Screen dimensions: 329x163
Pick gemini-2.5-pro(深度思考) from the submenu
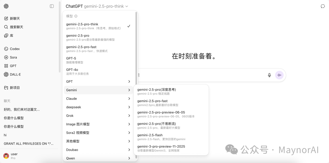[x=171, y=92]
